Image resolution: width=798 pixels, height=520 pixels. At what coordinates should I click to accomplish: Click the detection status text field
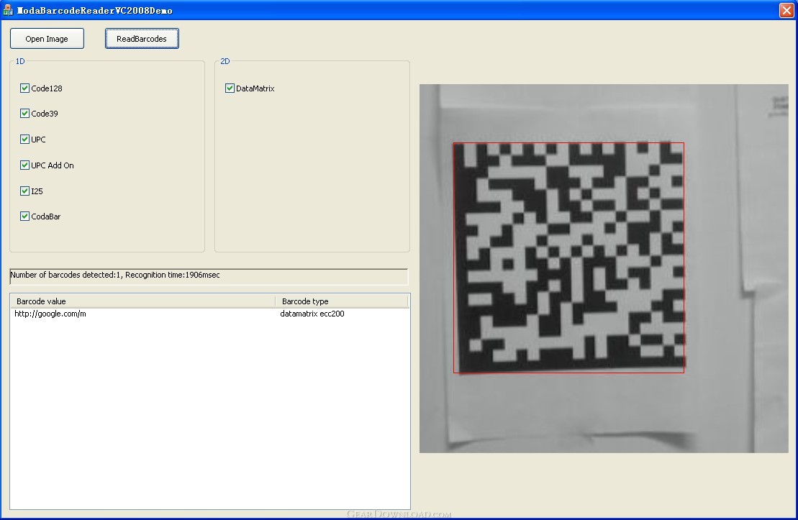(209, 276)
